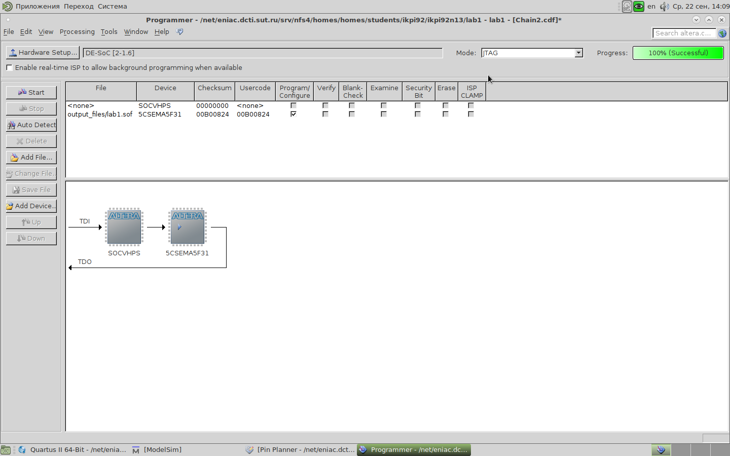Viewport: 730px width, 456px height.
Task: Uncheck Program/Configure for lab1.sof row
Action: (294, 114)
